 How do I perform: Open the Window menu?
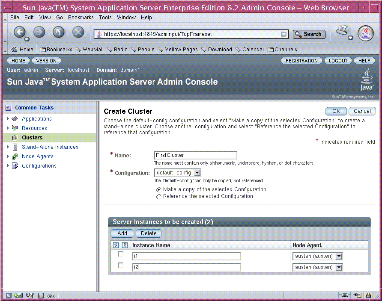tap(126, 18)
